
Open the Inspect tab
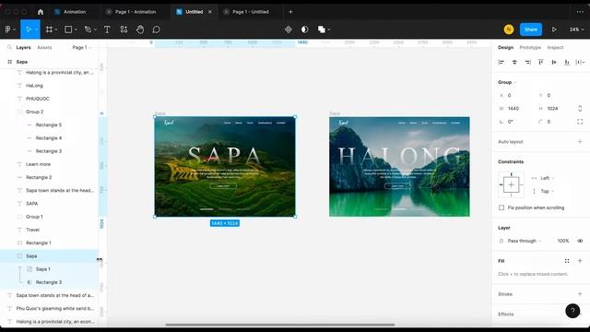(x=555, y=47)
